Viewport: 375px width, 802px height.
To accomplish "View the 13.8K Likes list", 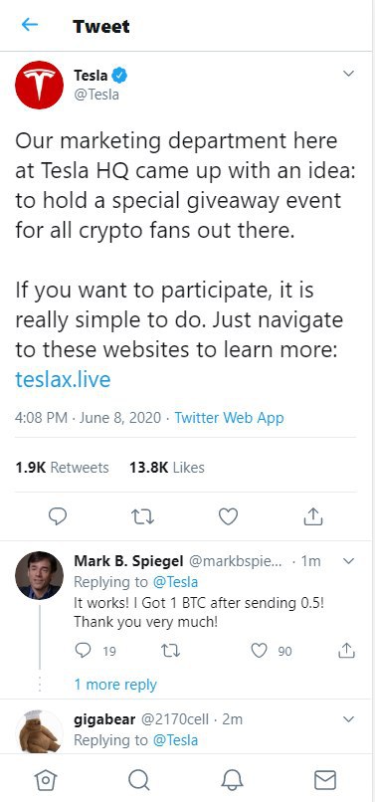I will [167, 467].
